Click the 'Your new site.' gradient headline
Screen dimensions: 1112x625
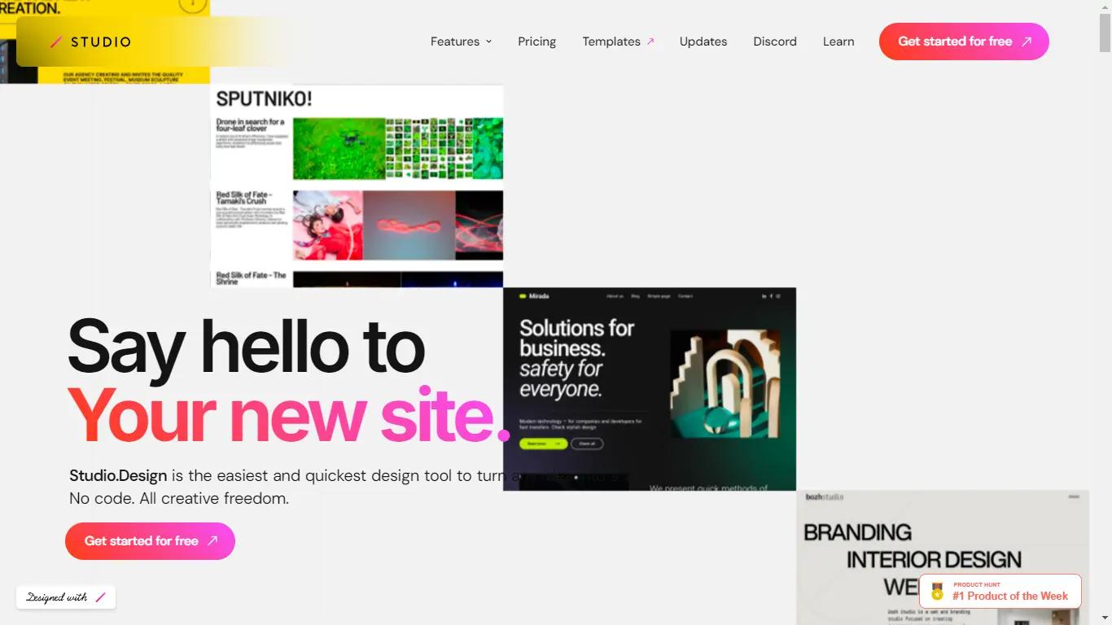point(289,415)
